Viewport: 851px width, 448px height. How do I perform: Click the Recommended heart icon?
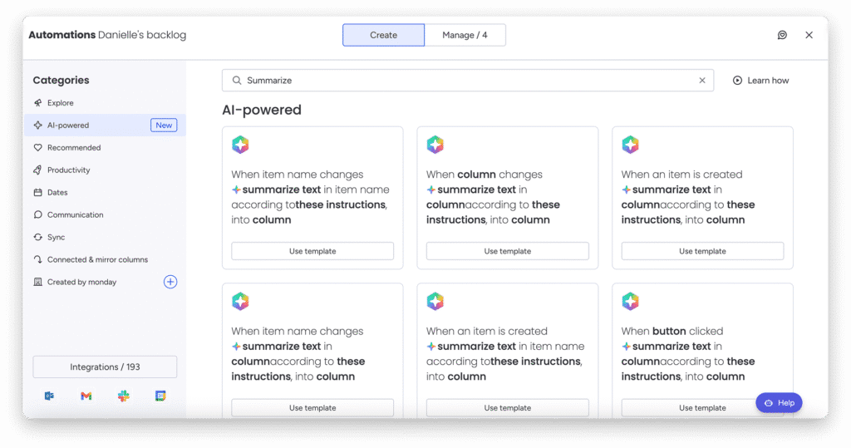pos(38,148)
